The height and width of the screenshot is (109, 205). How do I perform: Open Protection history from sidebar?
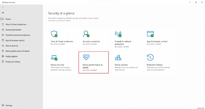click(x=13, y=62)
